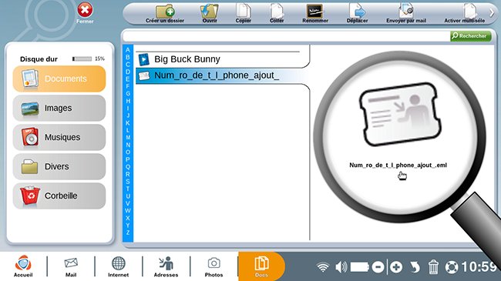Open the Images category
This screenshot has height=281, width=501.
click(59, 108)
